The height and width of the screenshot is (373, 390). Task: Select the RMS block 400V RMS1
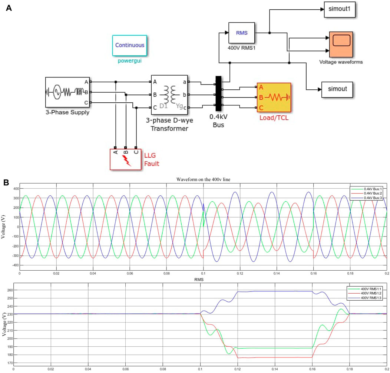pos(242,33)
